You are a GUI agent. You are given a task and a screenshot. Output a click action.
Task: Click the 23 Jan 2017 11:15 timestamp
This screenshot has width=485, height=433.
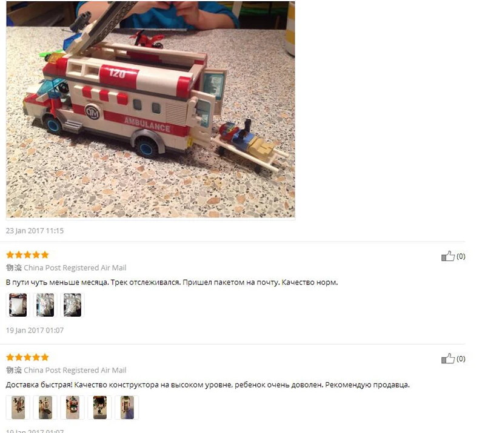(x=35, y=231)
